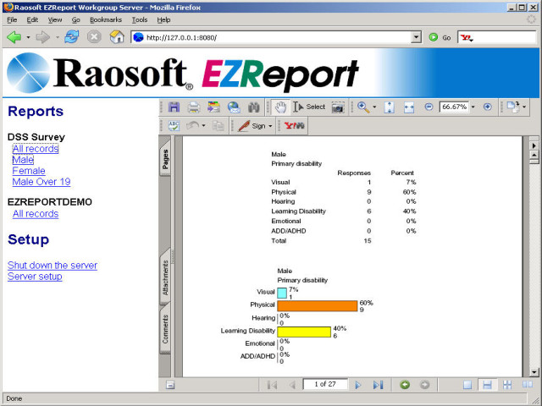The height and width of the screenshot is (406, 542).
Task: Open the zoom percentage dropdown
Action: point(473,107)
